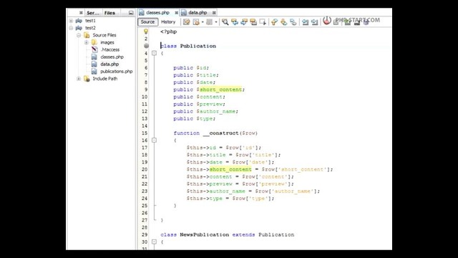Click the 'class Publication' declaration text
Viewport: 458px width, 258px height.
tap(188, 46)
